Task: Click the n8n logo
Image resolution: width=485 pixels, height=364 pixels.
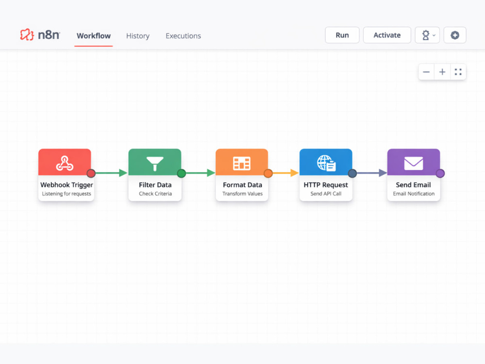Action: [40, 34]
